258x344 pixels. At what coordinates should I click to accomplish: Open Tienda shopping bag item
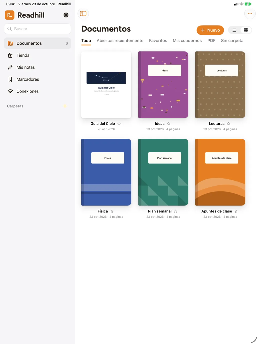37,55
